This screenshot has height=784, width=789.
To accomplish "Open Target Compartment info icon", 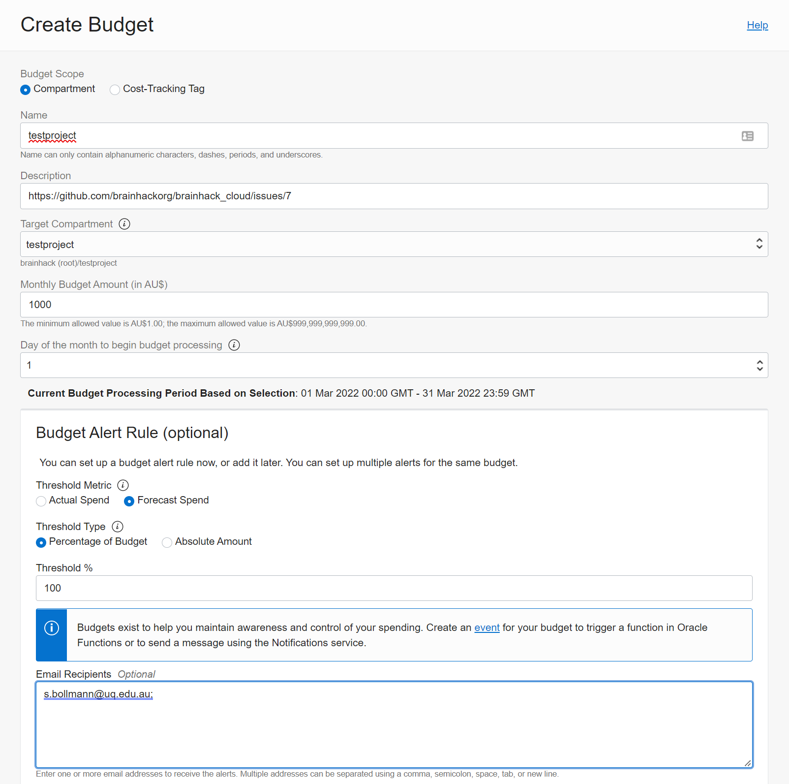I will click(x=124, y=224).
